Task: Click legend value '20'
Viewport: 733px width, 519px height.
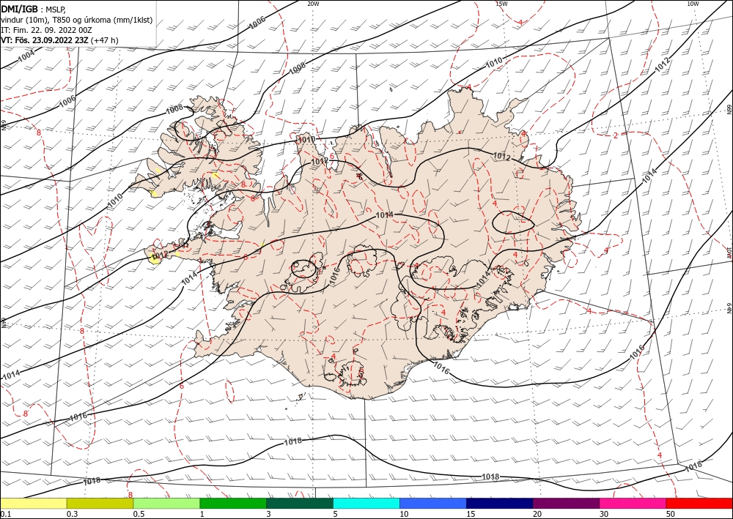Action: (x=537, y=514)
